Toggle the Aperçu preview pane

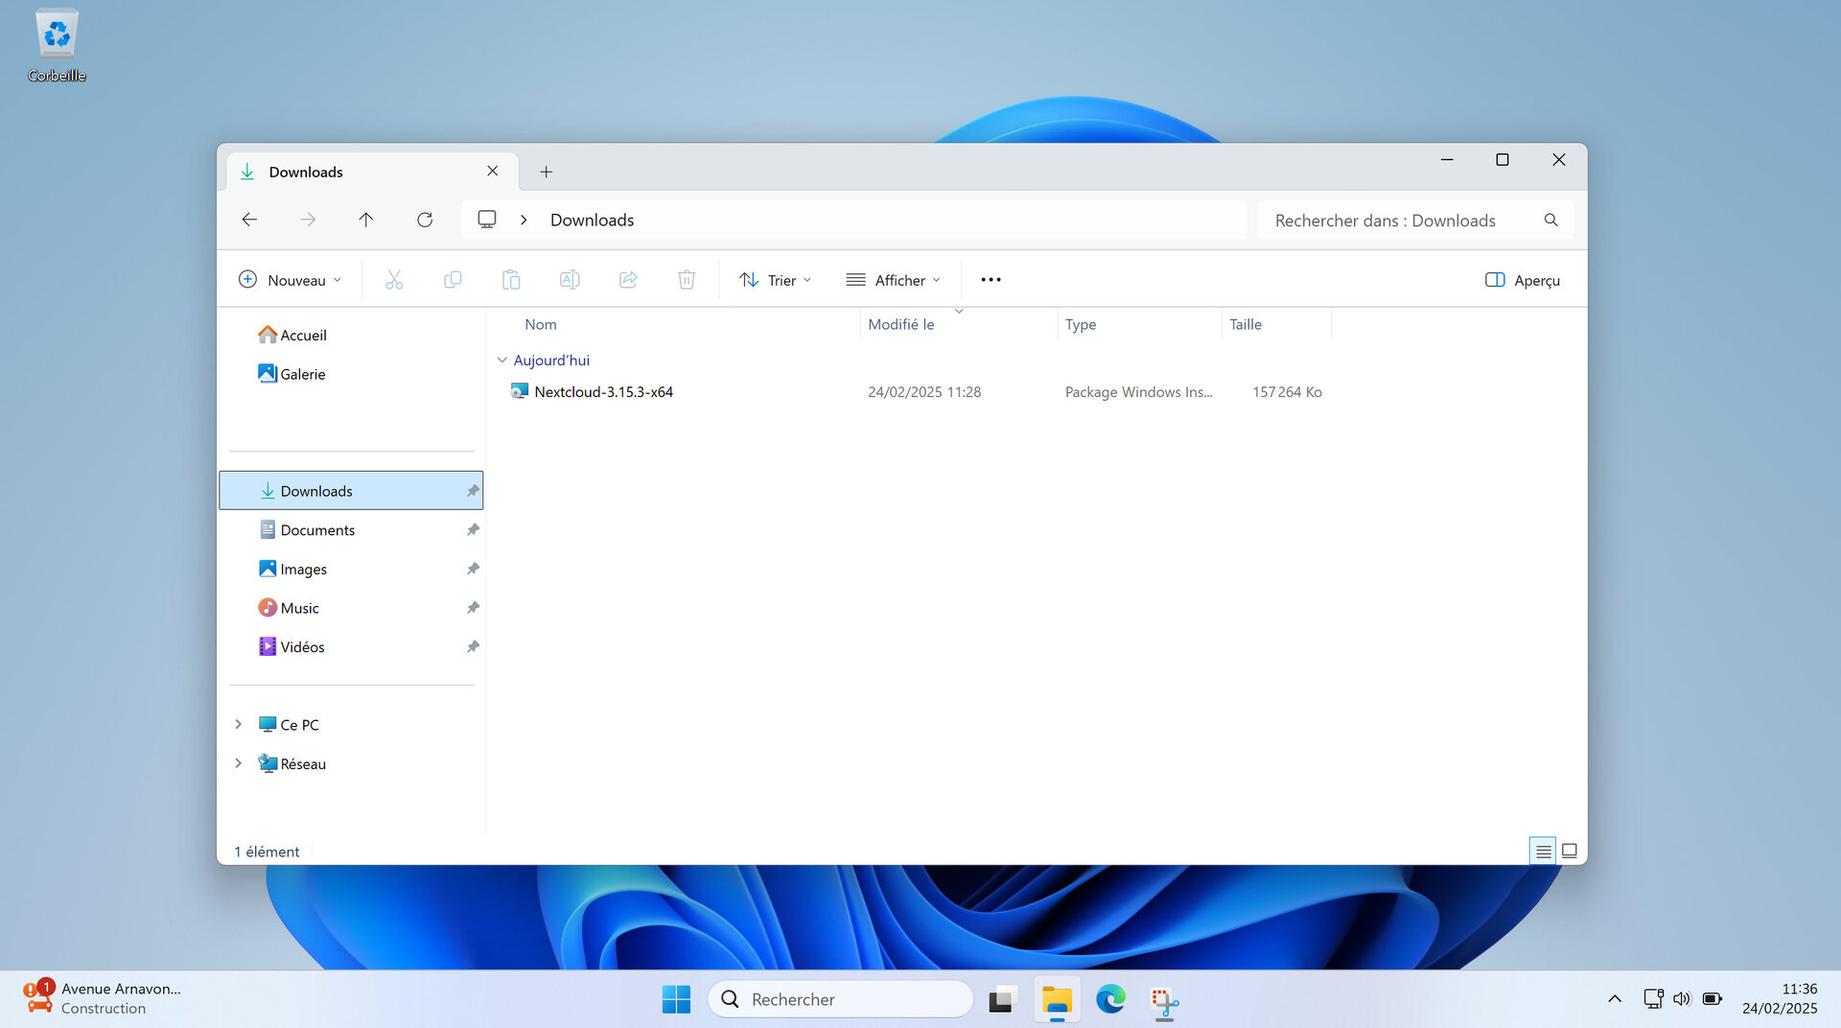click(1522, 280)
